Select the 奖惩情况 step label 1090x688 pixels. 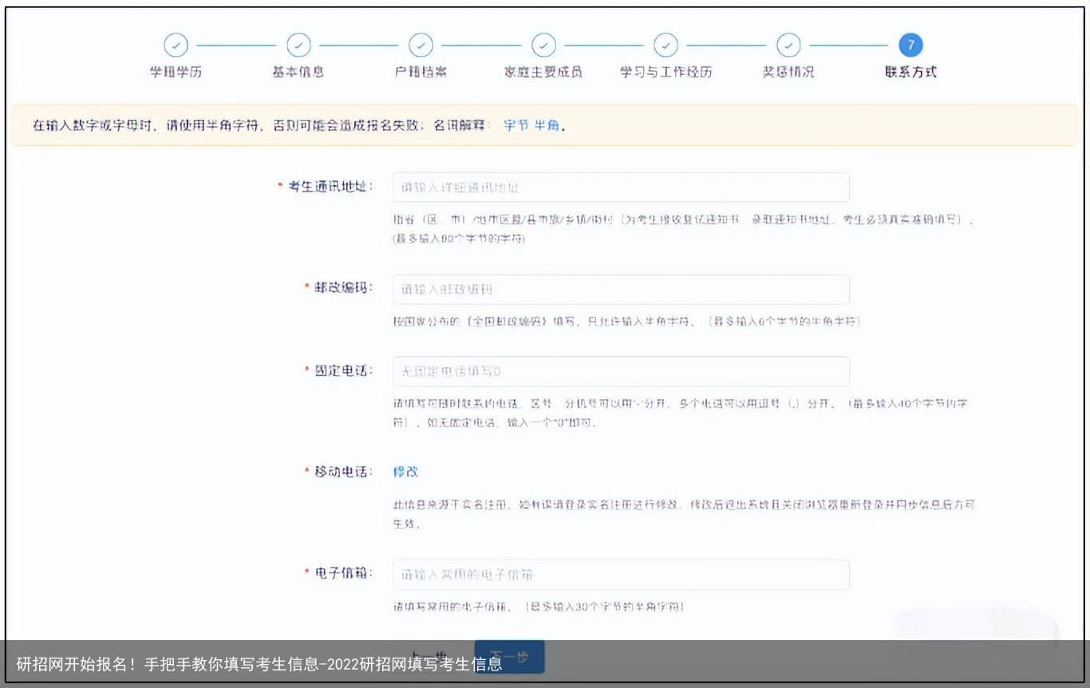(788, 71)
